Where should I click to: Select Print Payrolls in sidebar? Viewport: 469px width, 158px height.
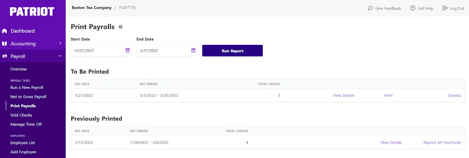(23, 106)
